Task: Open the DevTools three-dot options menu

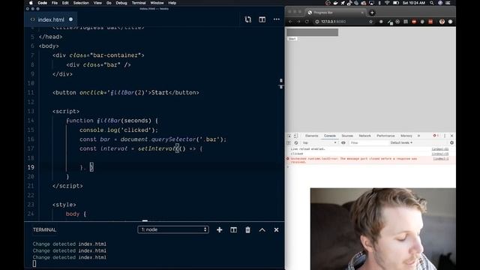Action: click(x=445, y=136)
